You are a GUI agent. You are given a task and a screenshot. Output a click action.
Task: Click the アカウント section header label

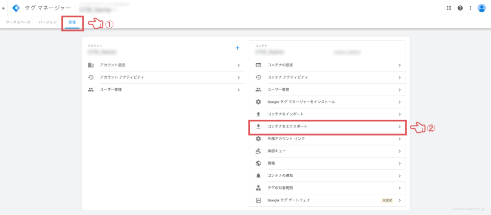(95, 45)
